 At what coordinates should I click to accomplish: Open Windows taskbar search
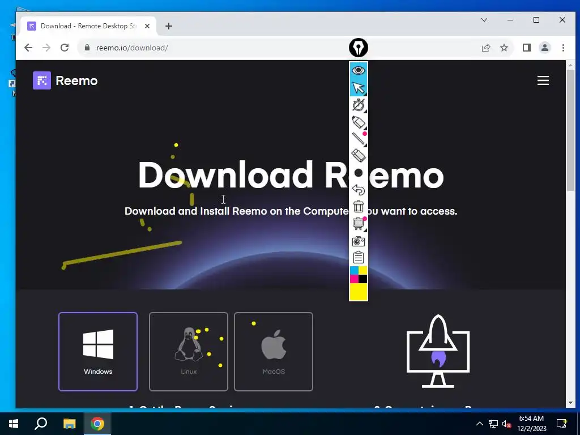(x=41, y=424)
